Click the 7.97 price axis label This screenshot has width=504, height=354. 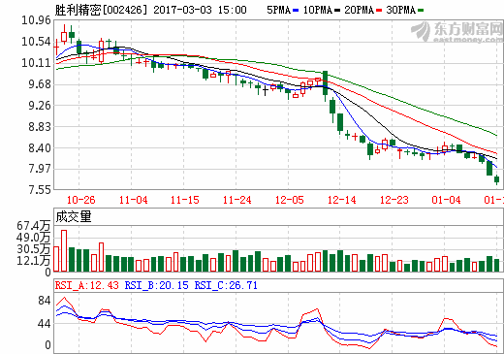tap(40, 169)
